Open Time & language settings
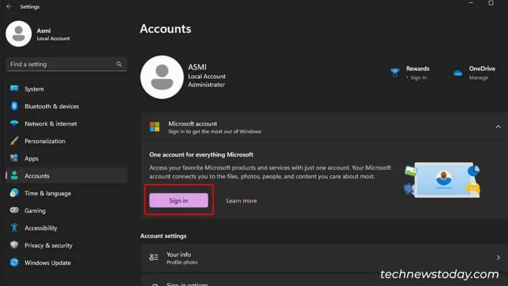This screenshot has width=508, height=286. (x=14, y=193)
